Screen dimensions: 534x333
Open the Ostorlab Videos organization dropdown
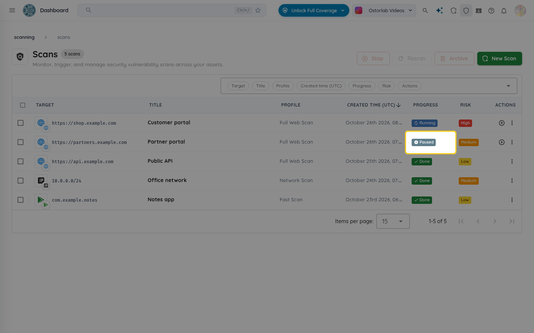point(384,10)
